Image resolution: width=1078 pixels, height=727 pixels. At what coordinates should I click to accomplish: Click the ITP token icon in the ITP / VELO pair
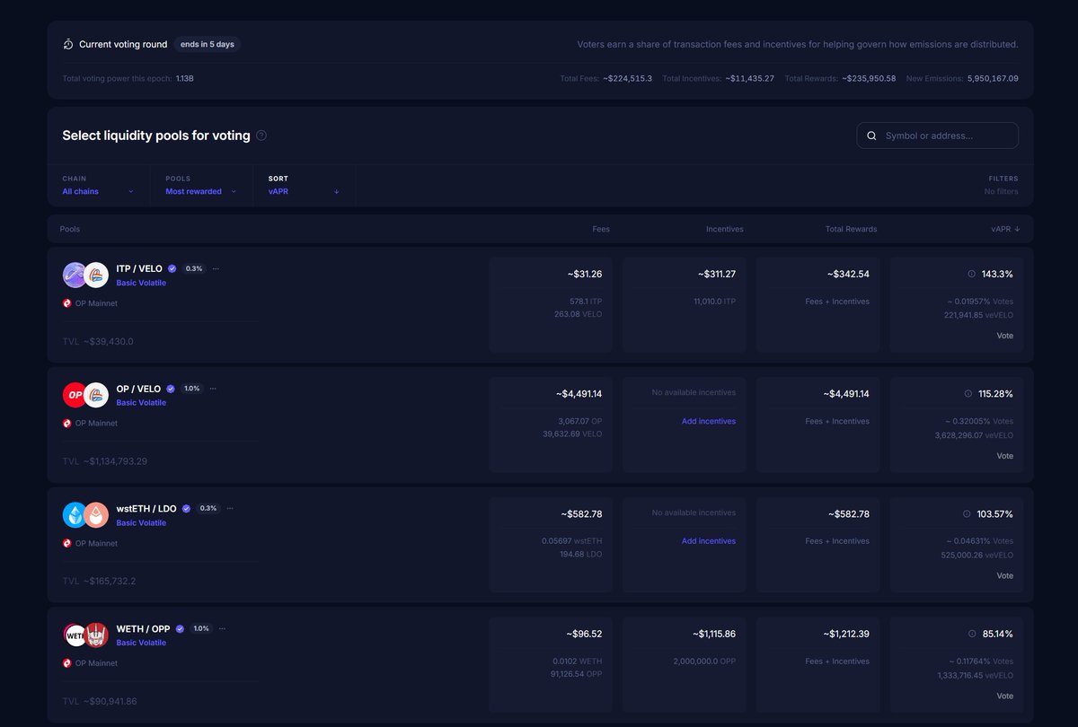click(x=74, y=274)
